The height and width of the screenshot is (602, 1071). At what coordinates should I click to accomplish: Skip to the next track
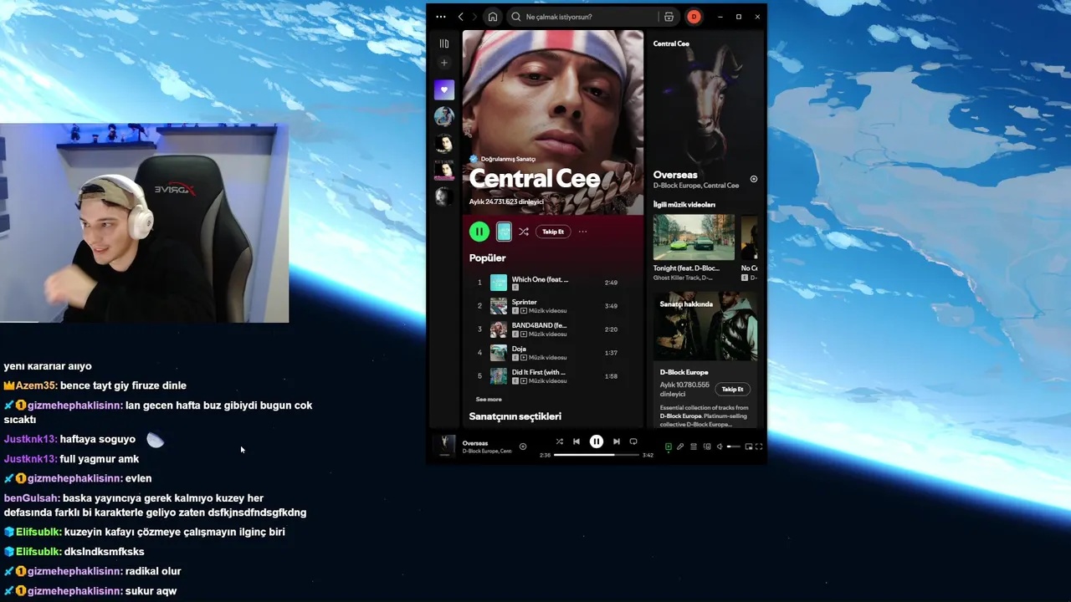tap(617, 441)
